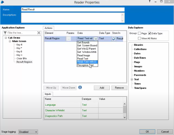This screenshot has height=135, width=174.
Task: Expand the Text node in Data Explorer
Action: (132, 79)
